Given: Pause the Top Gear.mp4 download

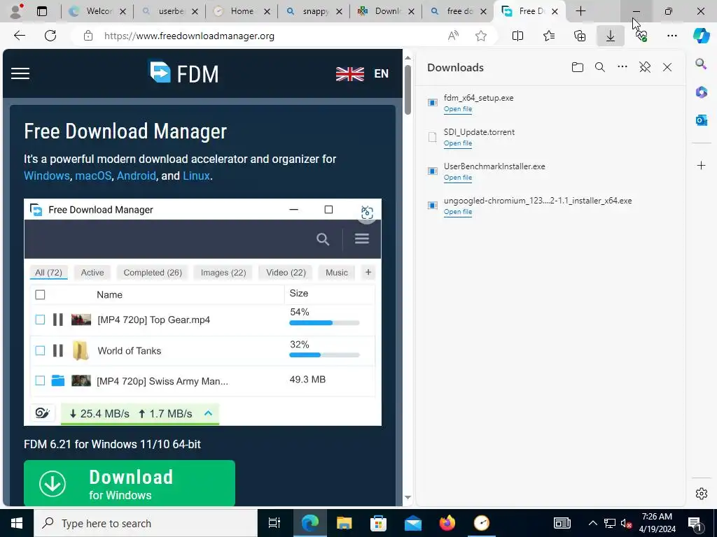Looking at the screenshot, I should (x=57, y=320).
